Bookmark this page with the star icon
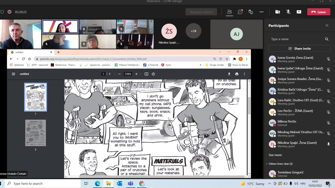 227,59
